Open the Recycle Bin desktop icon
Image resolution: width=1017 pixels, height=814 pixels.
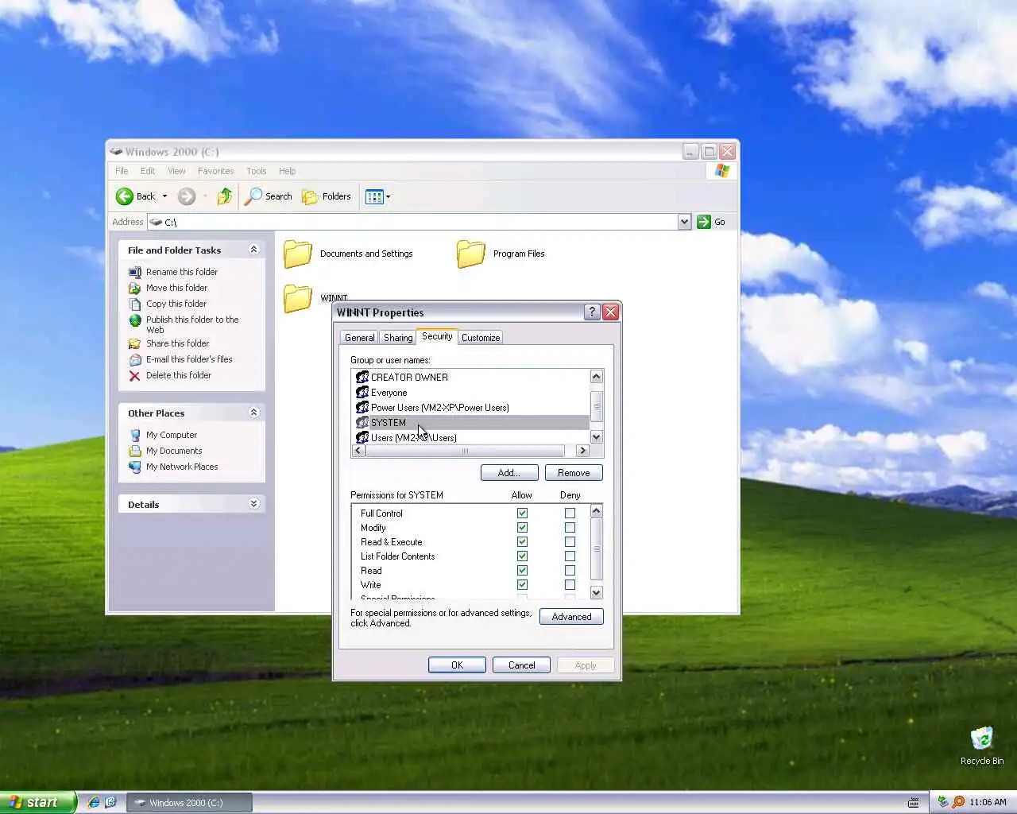coord(982,738)
